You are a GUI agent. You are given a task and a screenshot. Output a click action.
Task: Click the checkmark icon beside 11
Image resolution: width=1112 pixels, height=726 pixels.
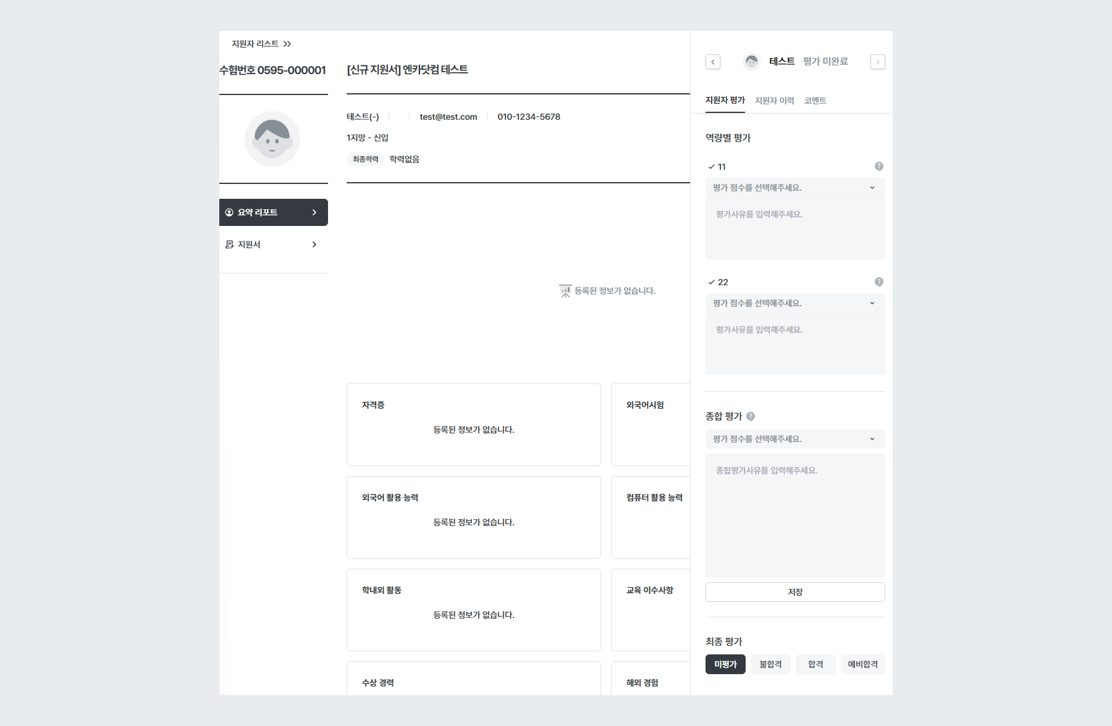(x=712, y=167)
